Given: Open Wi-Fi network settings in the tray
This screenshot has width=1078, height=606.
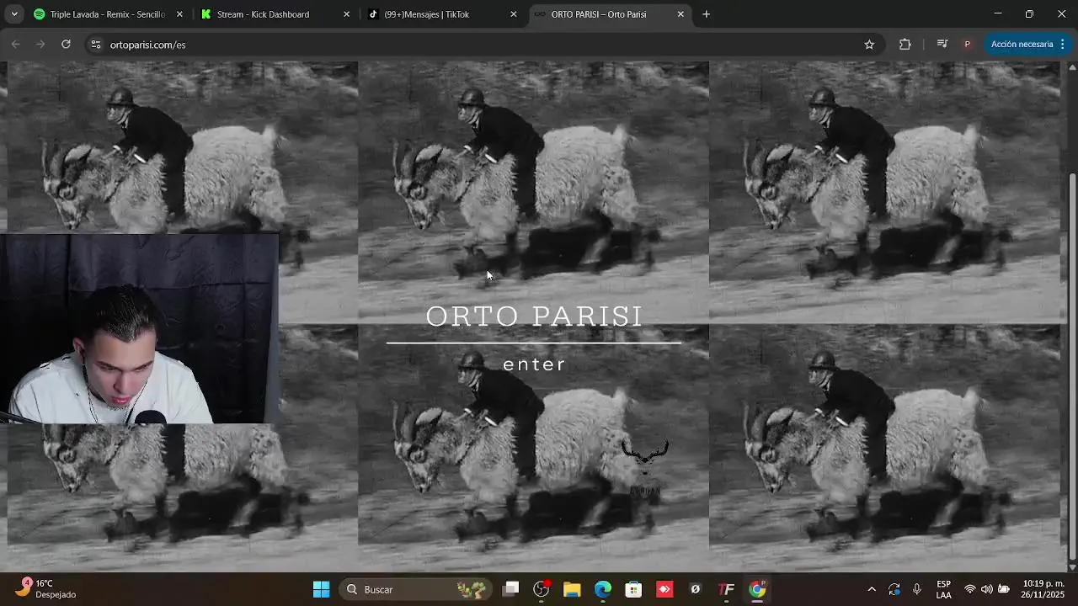Looking at the screenshot, I should click(970, 589).
